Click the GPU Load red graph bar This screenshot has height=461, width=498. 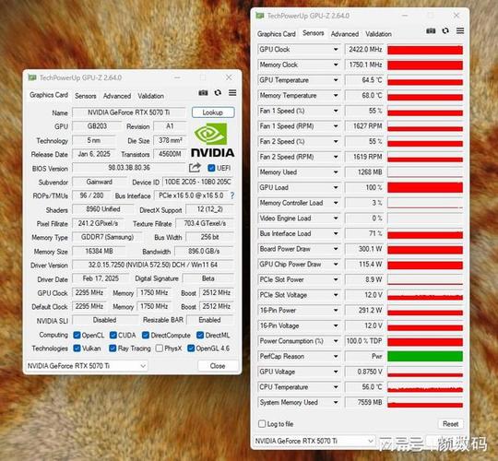click(x=425, y=187)
